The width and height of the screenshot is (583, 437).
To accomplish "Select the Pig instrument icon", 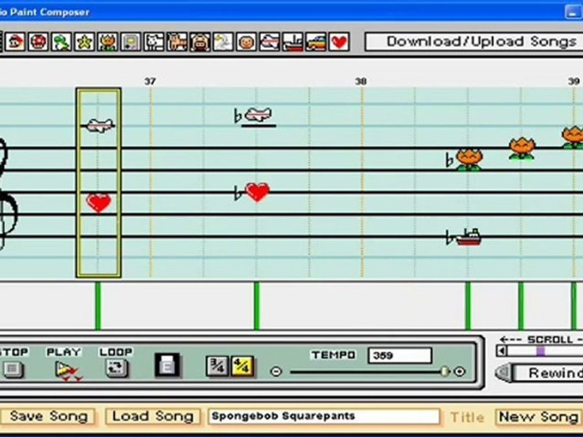I will [200, 42].
